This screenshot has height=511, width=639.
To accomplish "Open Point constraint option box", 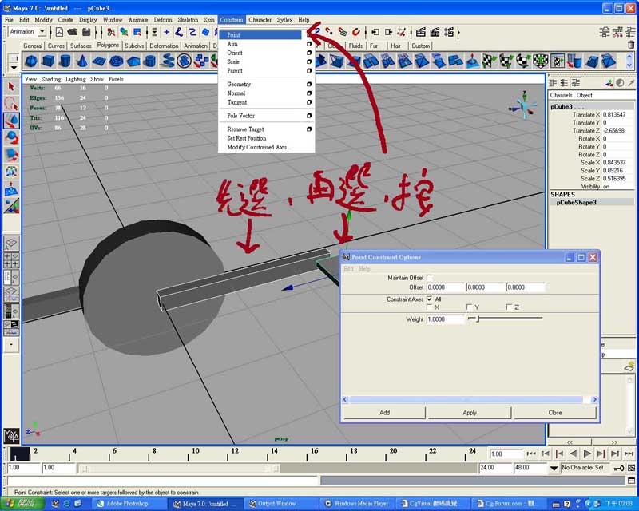I will (309, 35).
